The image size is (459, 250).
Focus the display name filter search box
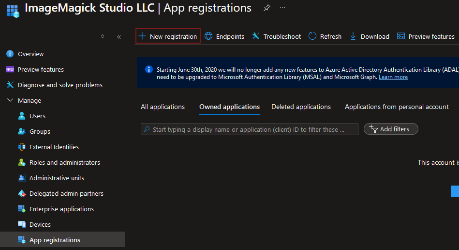tap(250, 129)
